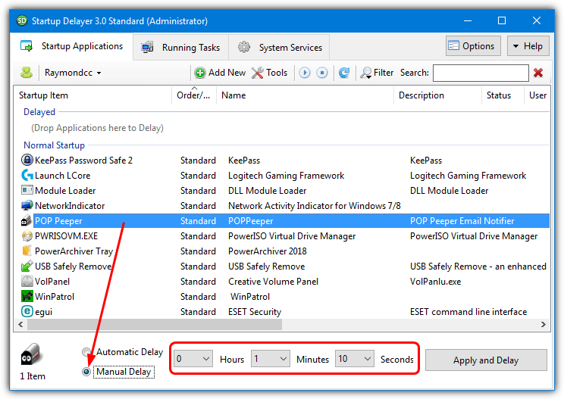Sort by the Status column header
The image size is (564, 399).
click(503, 95)
